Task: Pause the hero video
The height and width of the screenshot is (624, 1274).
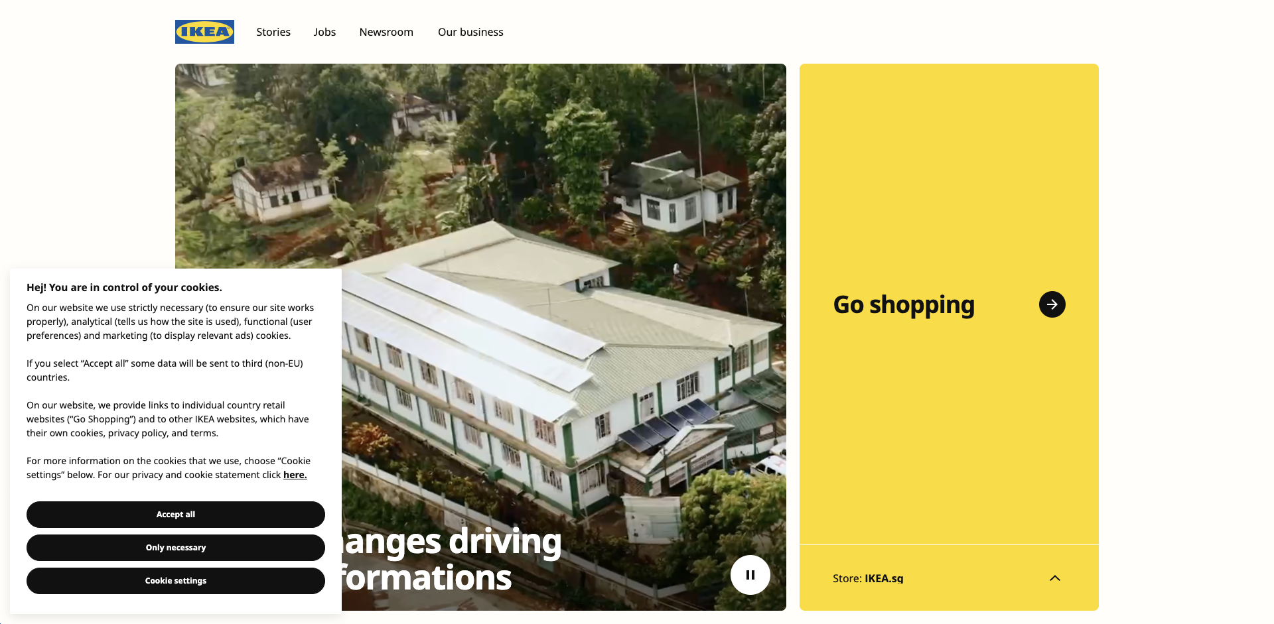Action: click(x=750, y=575)
